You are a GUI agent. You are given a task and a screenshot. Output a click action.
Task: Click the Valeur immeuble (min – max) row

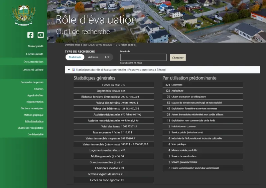(x=114, y=144)
